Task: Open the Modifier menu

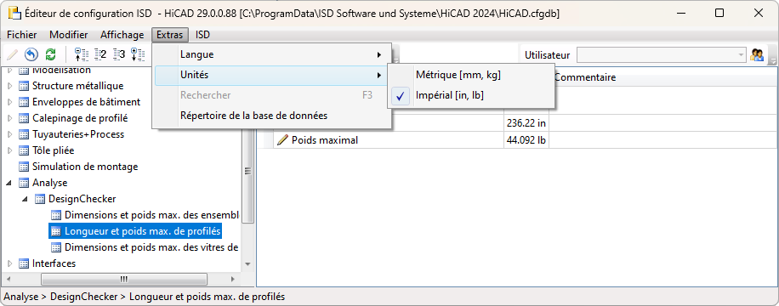Action: (69, 35)
